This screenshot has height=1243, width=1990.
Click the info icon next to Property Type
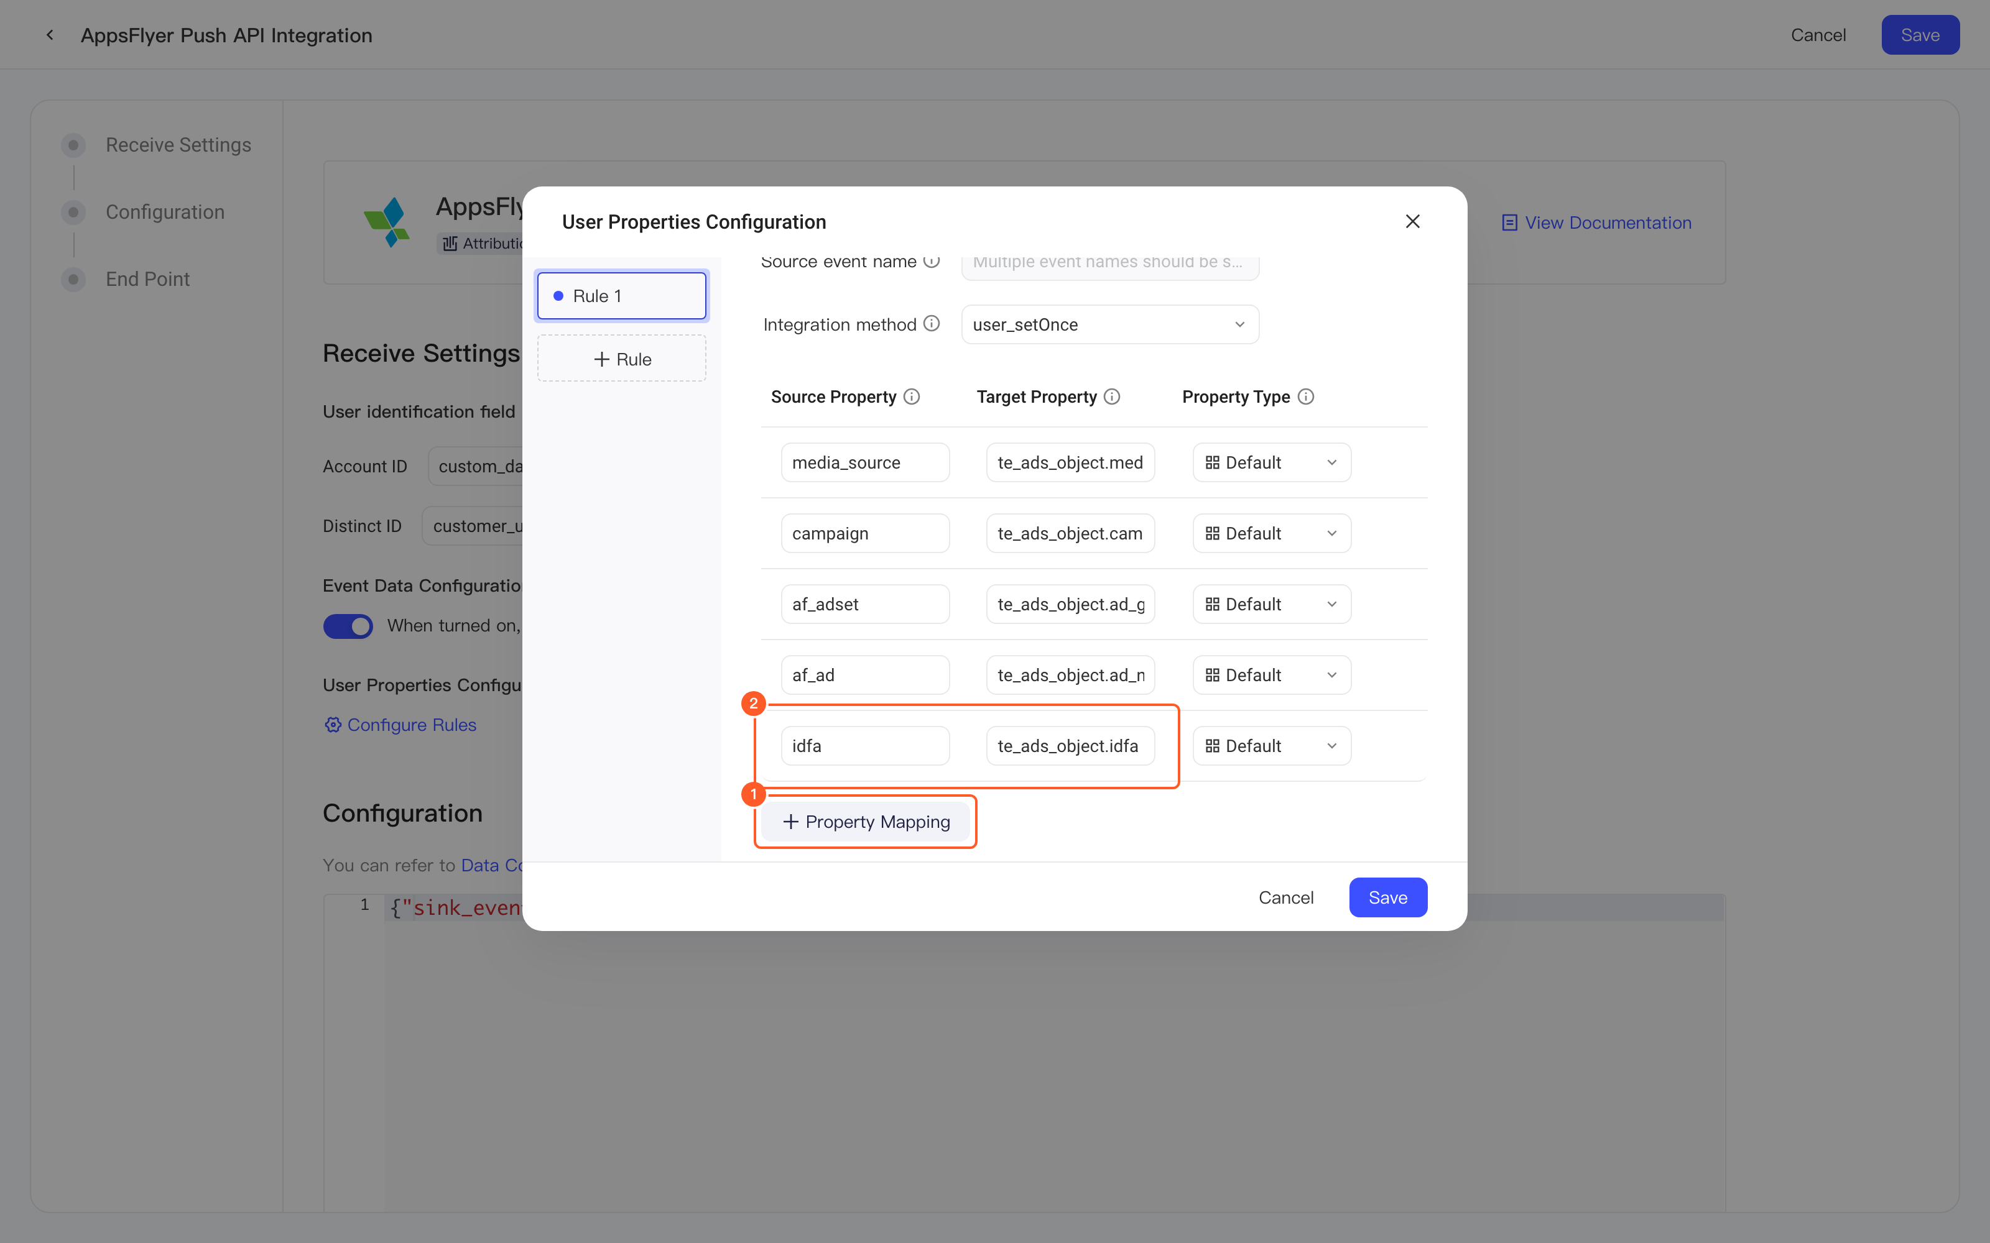pyautogui.click(x=1306, y=397)
